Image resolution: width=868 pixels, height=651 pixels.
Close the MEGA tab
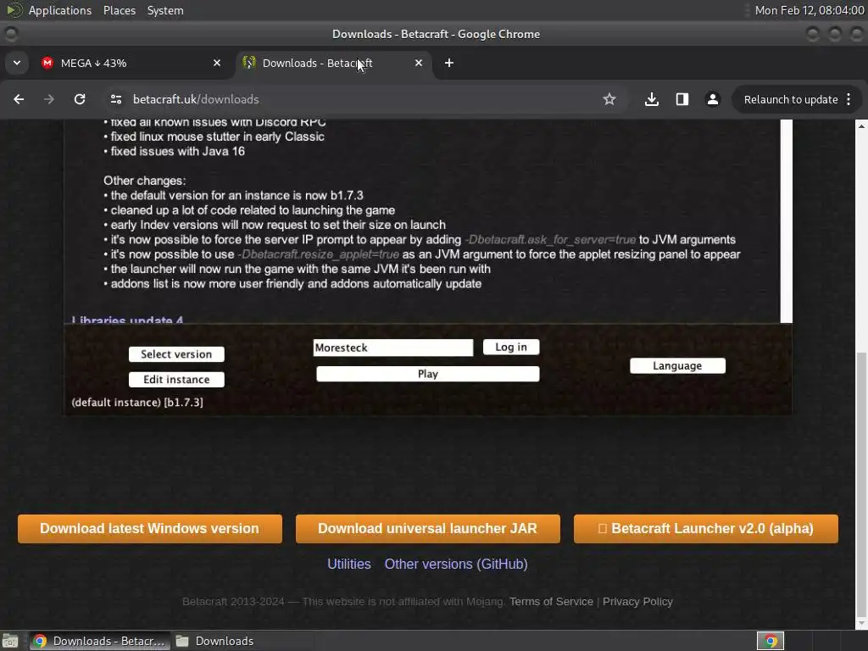[217, 63]
